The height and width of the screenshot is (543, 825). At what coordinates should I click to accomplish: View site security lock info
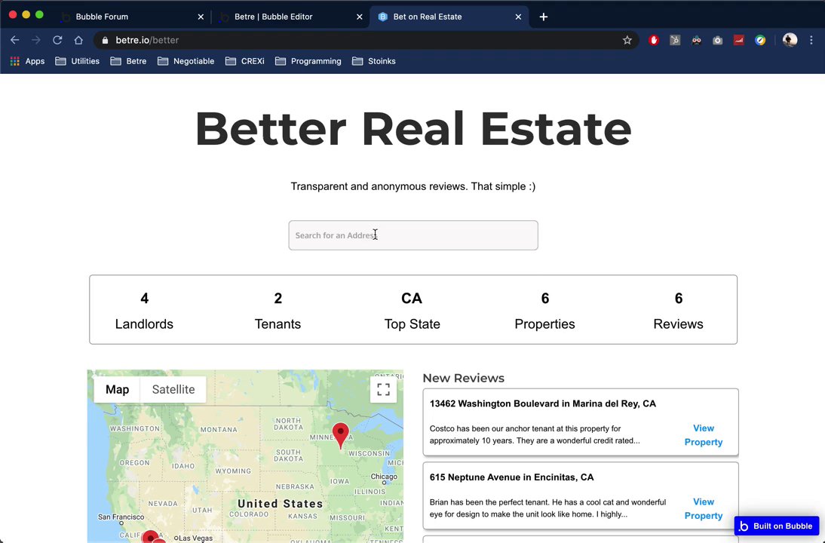[x=105, y=40]
